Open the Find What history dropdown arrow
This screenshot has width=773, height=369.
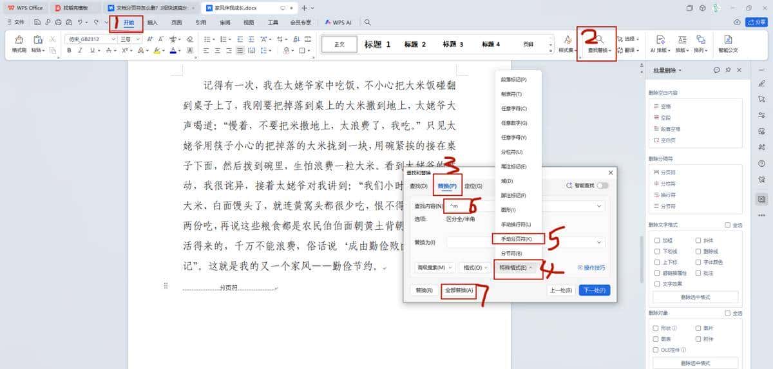coord(600,206)
